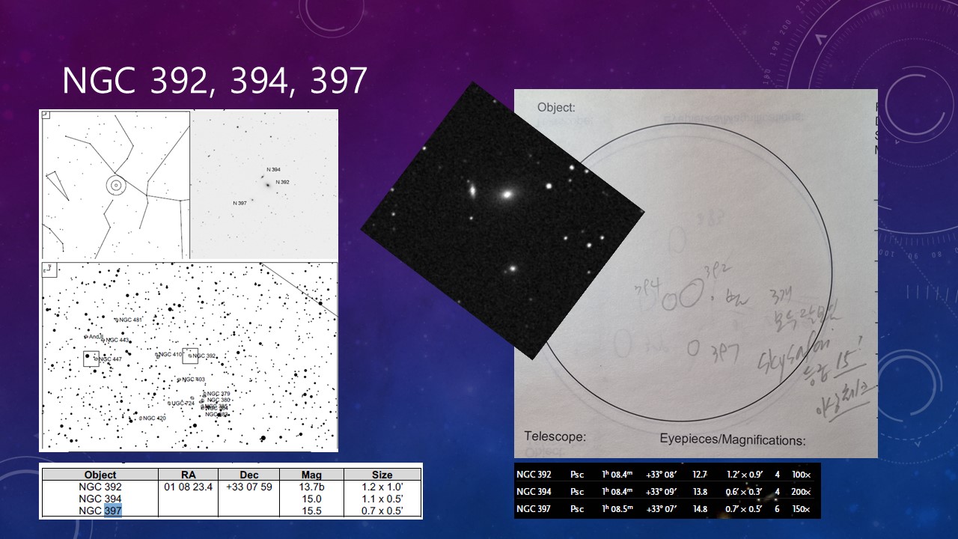958x539 pixels.
Task: Click "100×" in the dark table
Action: point(803,475)
